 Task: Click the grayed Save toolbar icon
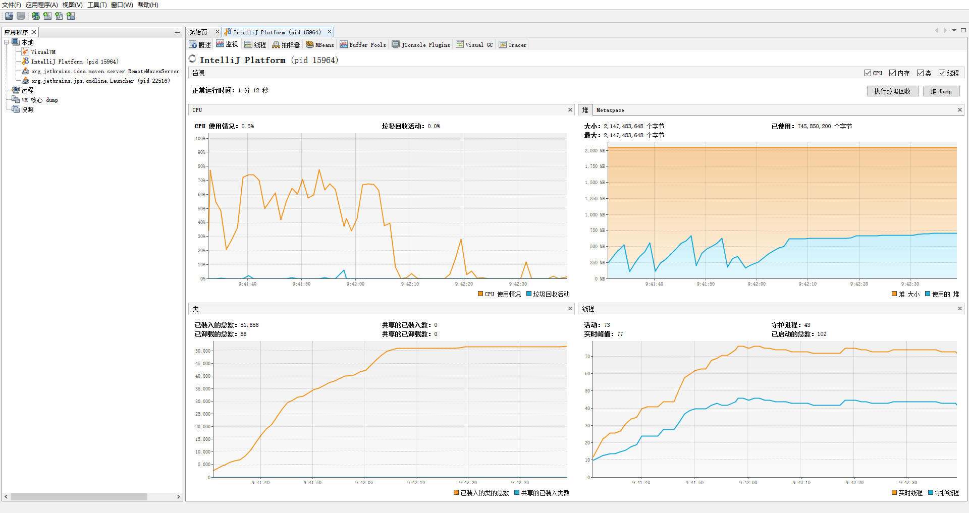click(21, 16)
